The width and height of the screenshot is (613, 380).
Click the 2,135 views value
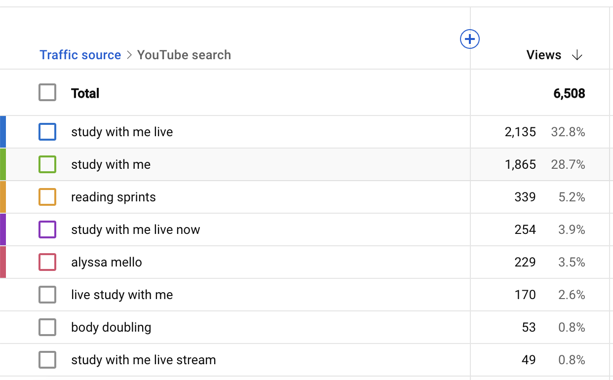pos(520,132)
